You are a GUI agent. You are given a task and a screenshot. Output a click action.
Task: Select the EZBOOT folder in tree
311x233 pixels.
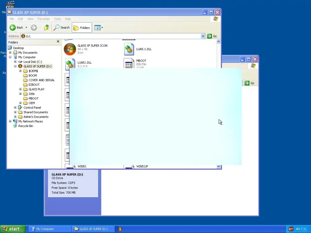tap(34, 85)
